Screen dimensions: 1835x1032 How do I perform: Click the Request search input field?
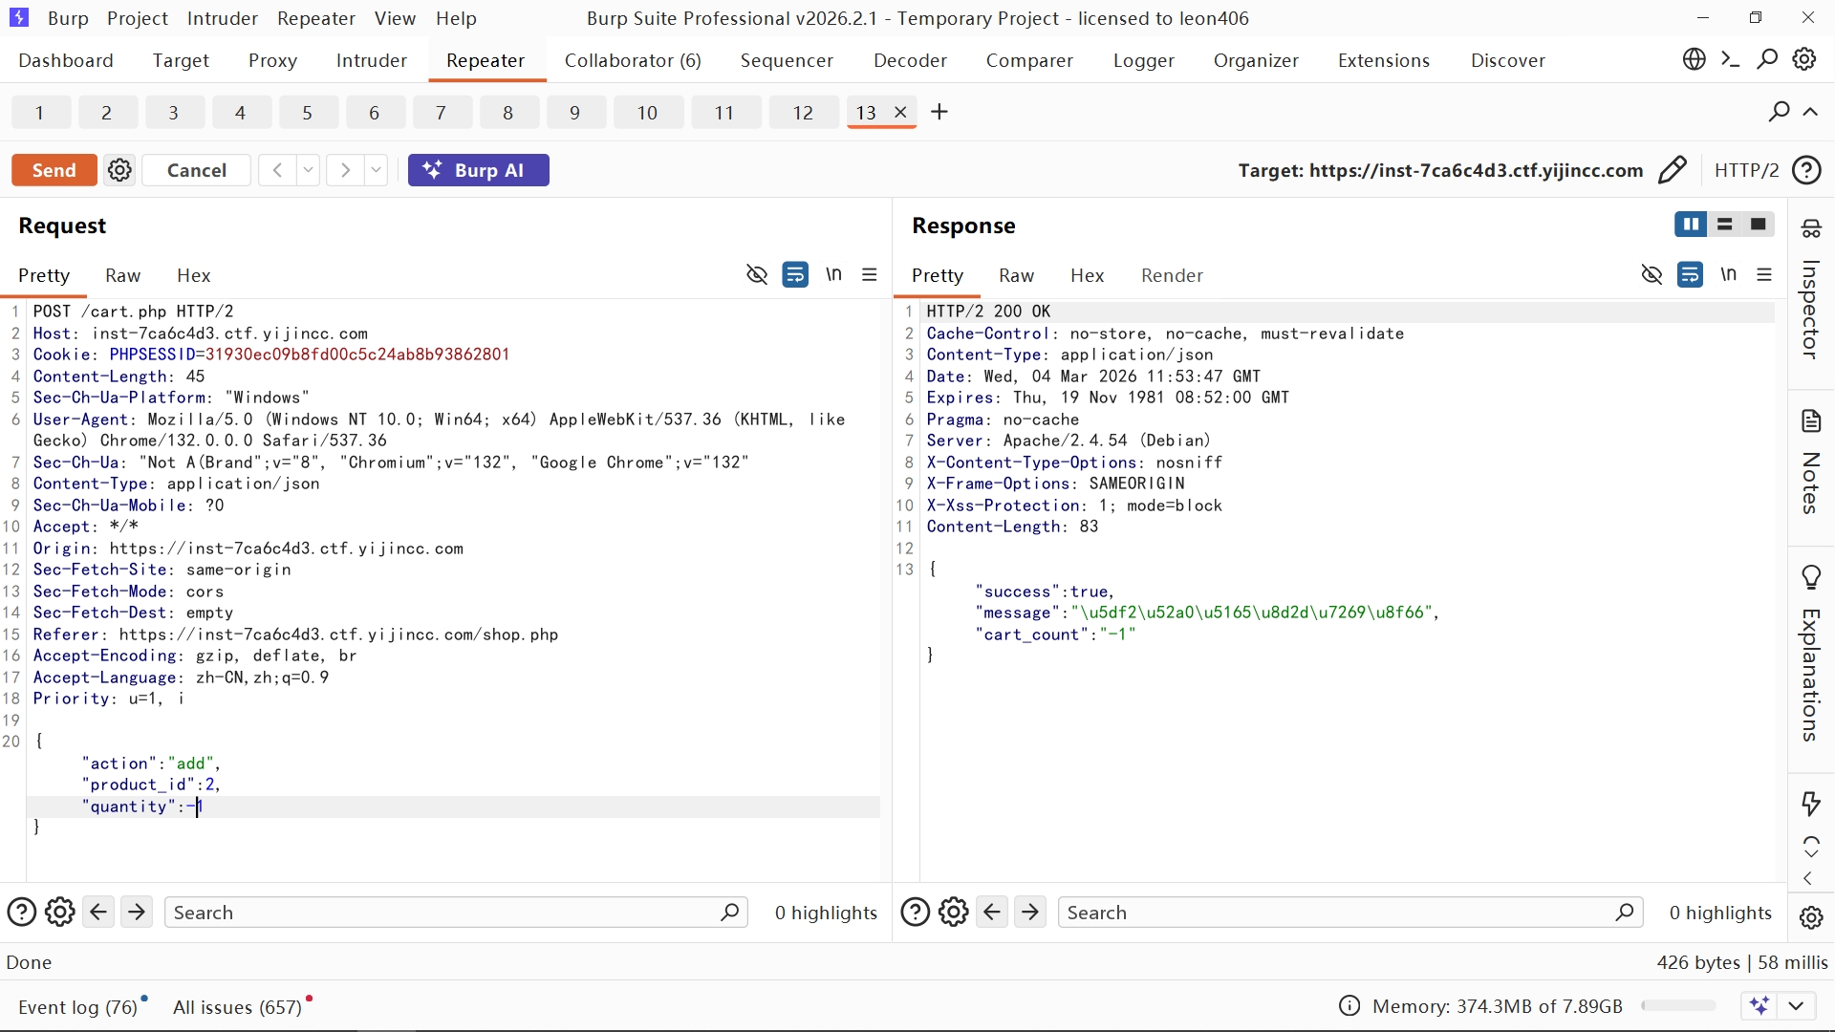coord(444,913)
